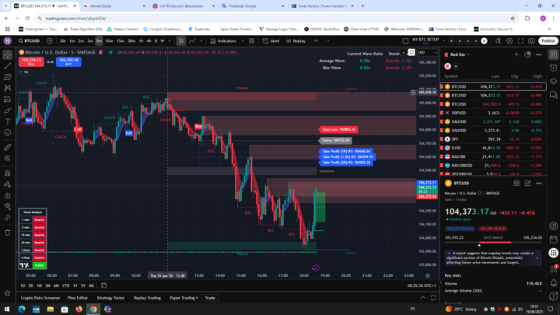
Task: Open chart settings gear icon
Action: point(509,41)
